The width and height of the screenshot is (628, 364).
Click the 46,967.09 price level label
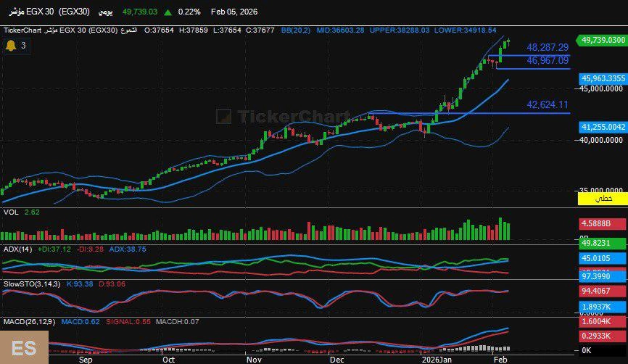tap(547, 61)
